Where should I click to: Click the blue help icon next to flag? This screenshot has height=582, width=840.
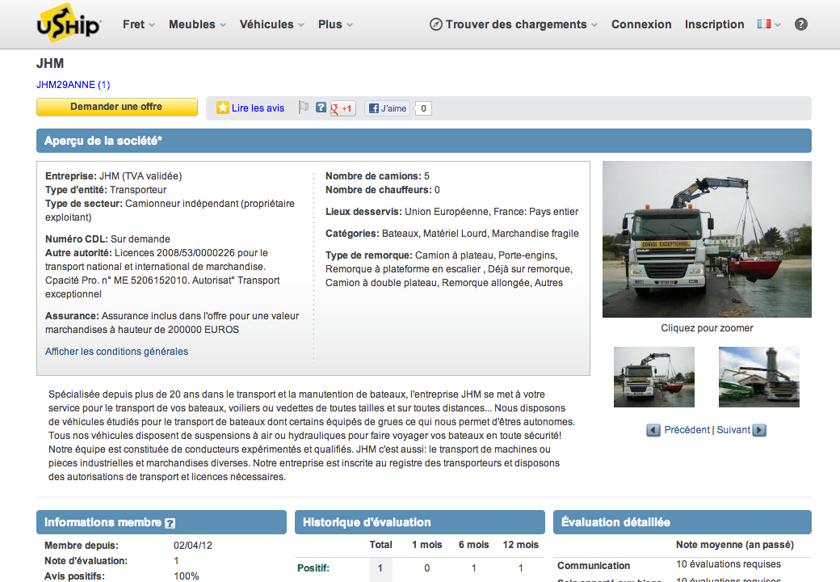click(x=321, y=108)
